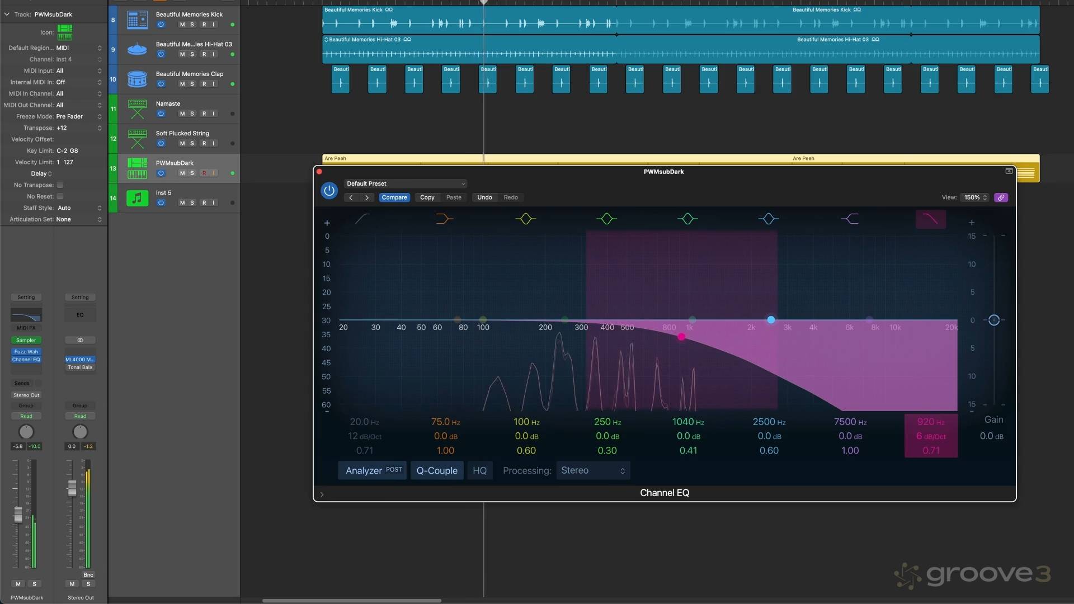
Task: Click the Undo button in EQ
Action: (x=484, y=197)
